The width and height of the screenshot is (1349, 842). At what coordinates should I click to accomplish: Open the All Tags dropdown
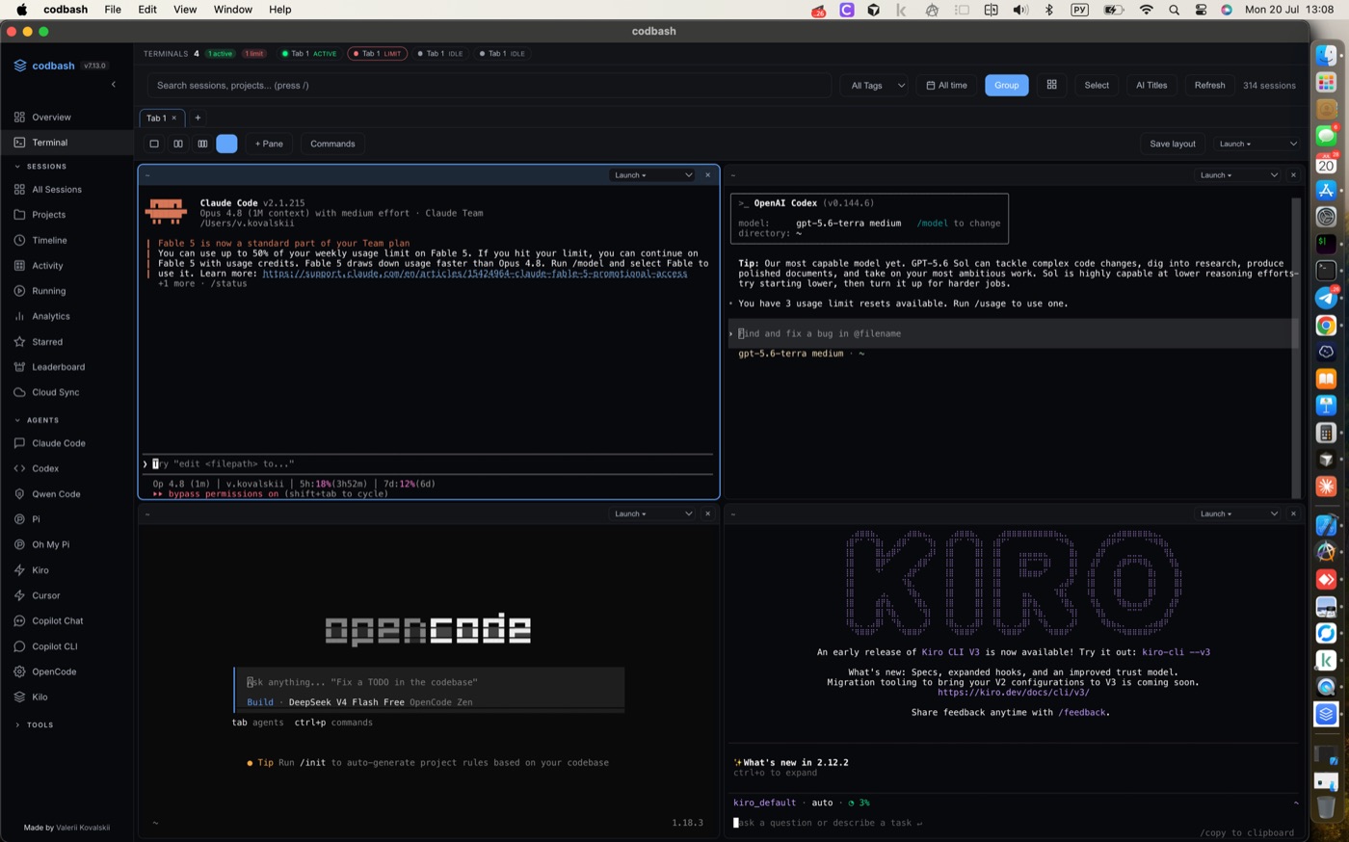876,85
